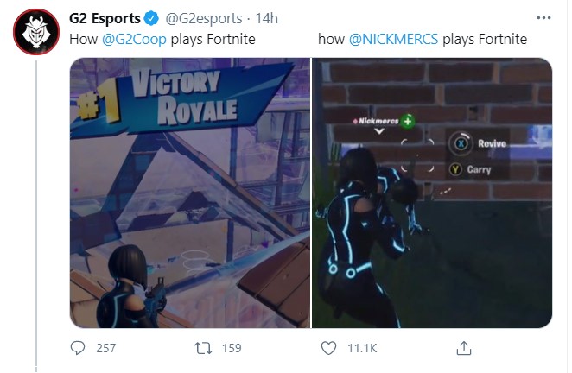This screenshot has height=373, width=572.
Task: Click the 257 replies count
Action: tap(105, 348)
